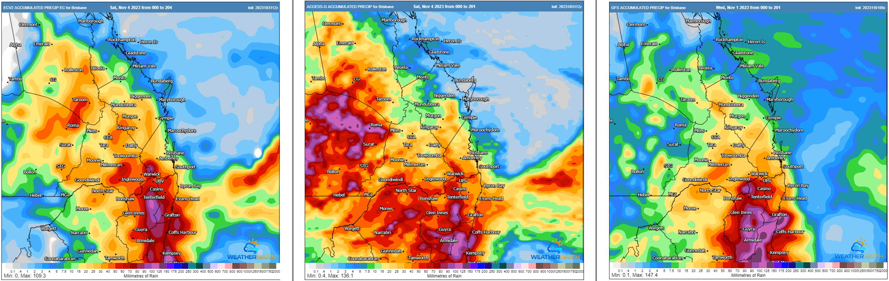The image size is (889, 281).
Task: Select the ECV2 date range 'from 000 to 204'
Action: pyautogui.click(x=157, y=8)
